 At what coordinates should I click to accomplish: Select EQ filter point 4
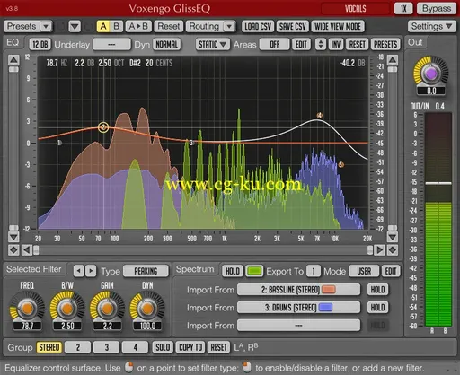tap(320, 115)
